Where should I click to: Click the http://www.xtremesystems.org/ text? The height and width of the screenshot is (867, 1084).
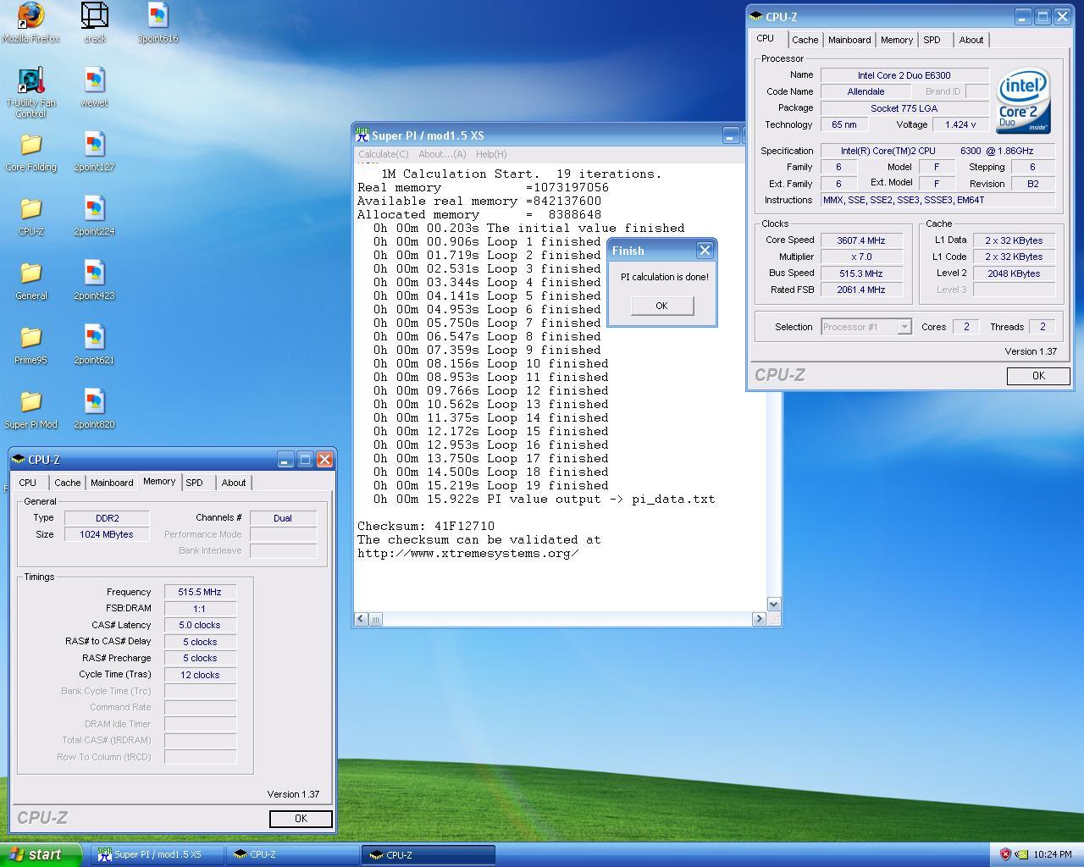(468, 553)
